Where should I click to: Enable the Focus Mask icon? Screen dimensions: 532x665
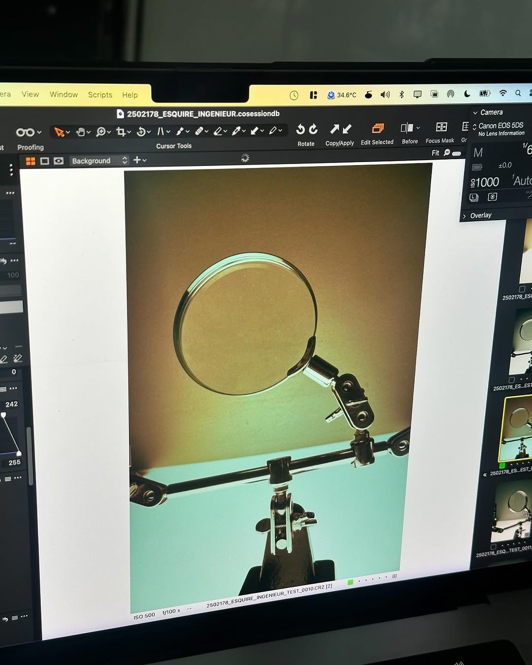pyautogui.click(x=441, y=128)
